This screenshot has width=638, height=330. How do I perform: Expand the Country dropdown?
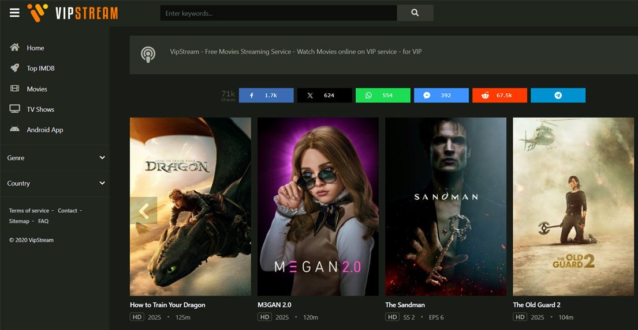[55, 183]
